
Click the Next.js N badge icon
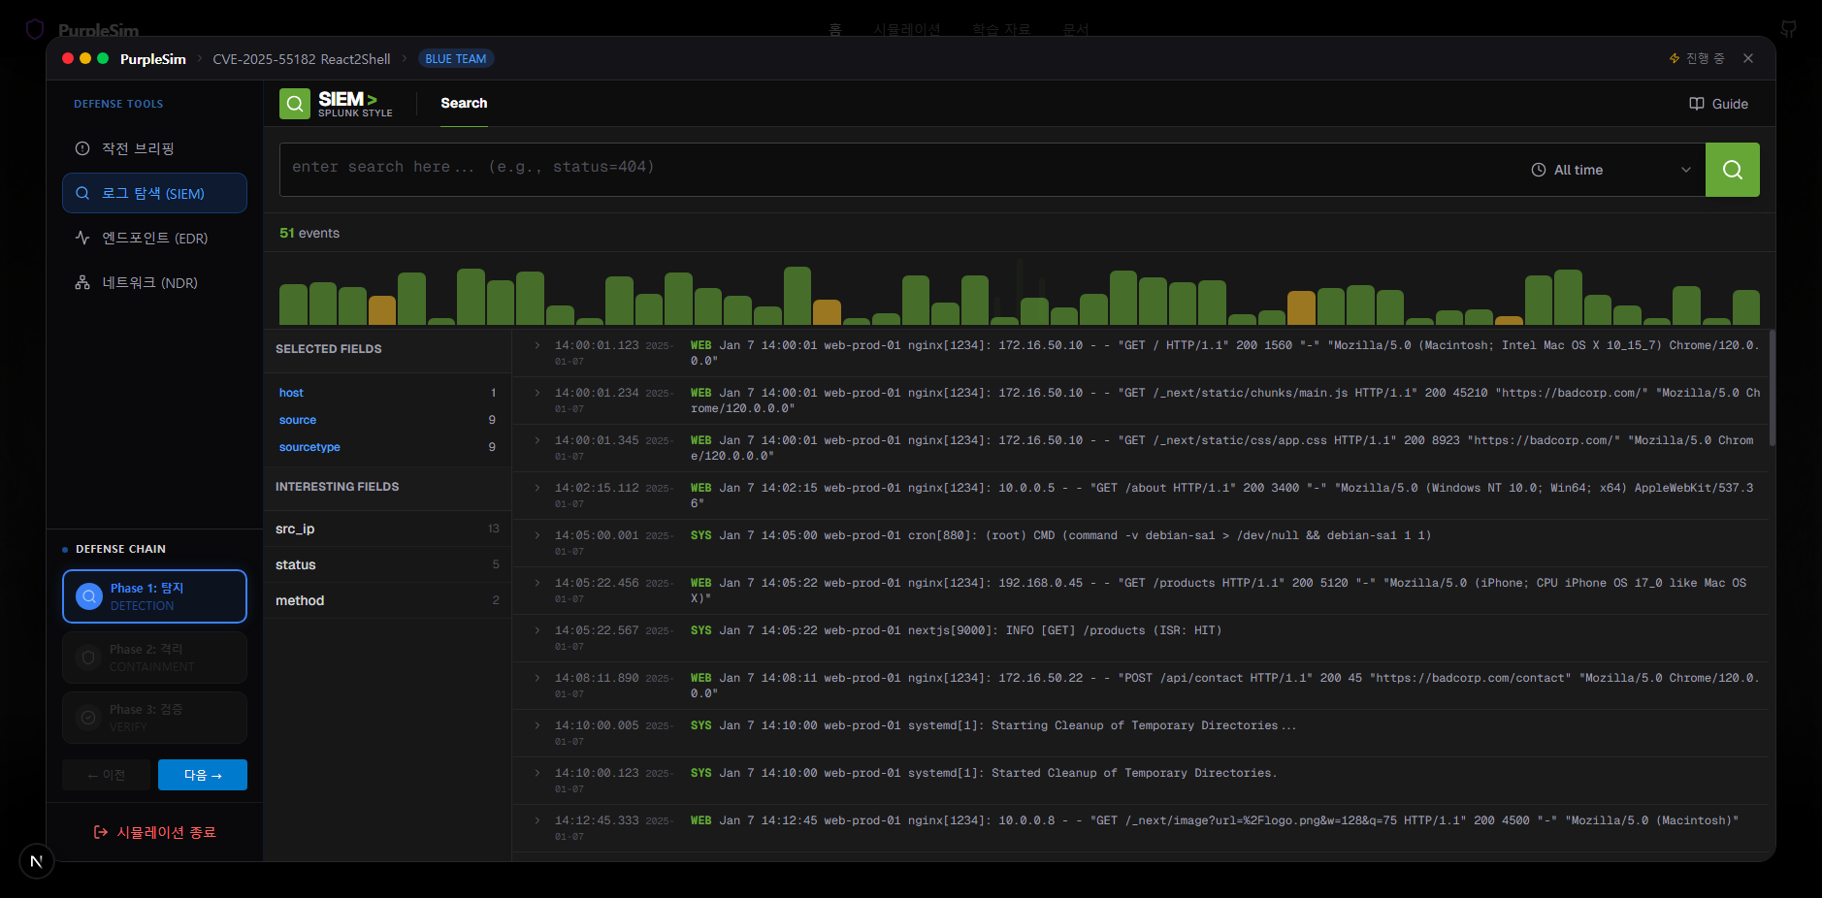click(37, 860)
